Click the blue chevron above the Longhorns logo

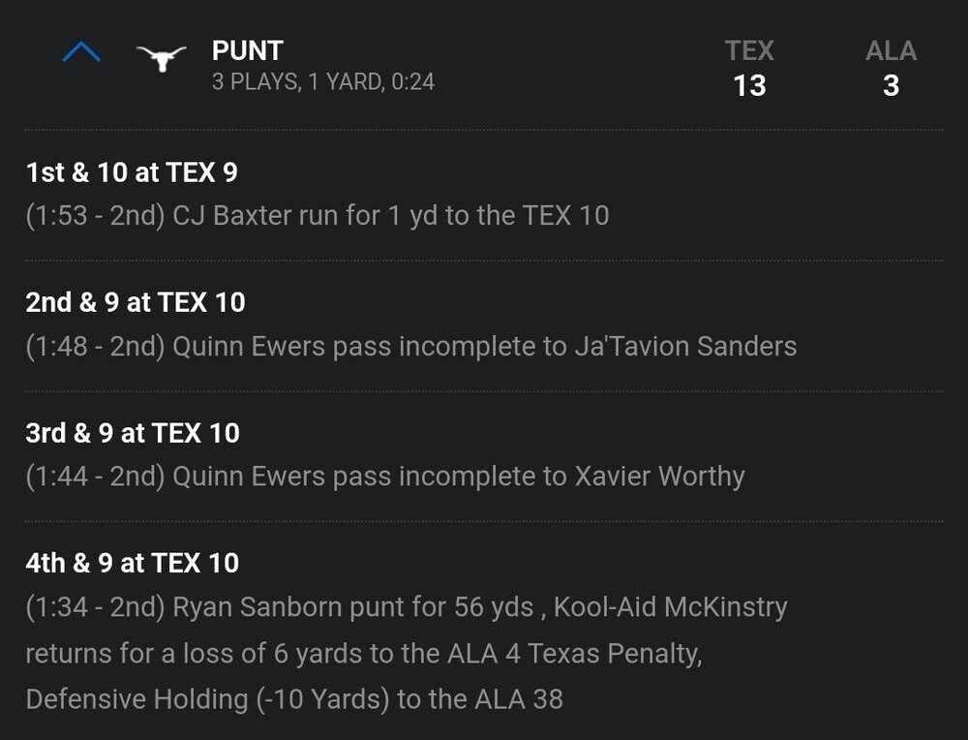[83, 52]
